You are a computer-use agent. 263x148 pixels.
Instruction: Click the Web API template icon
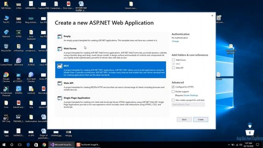pyautogui.click(x=60, y=83)
